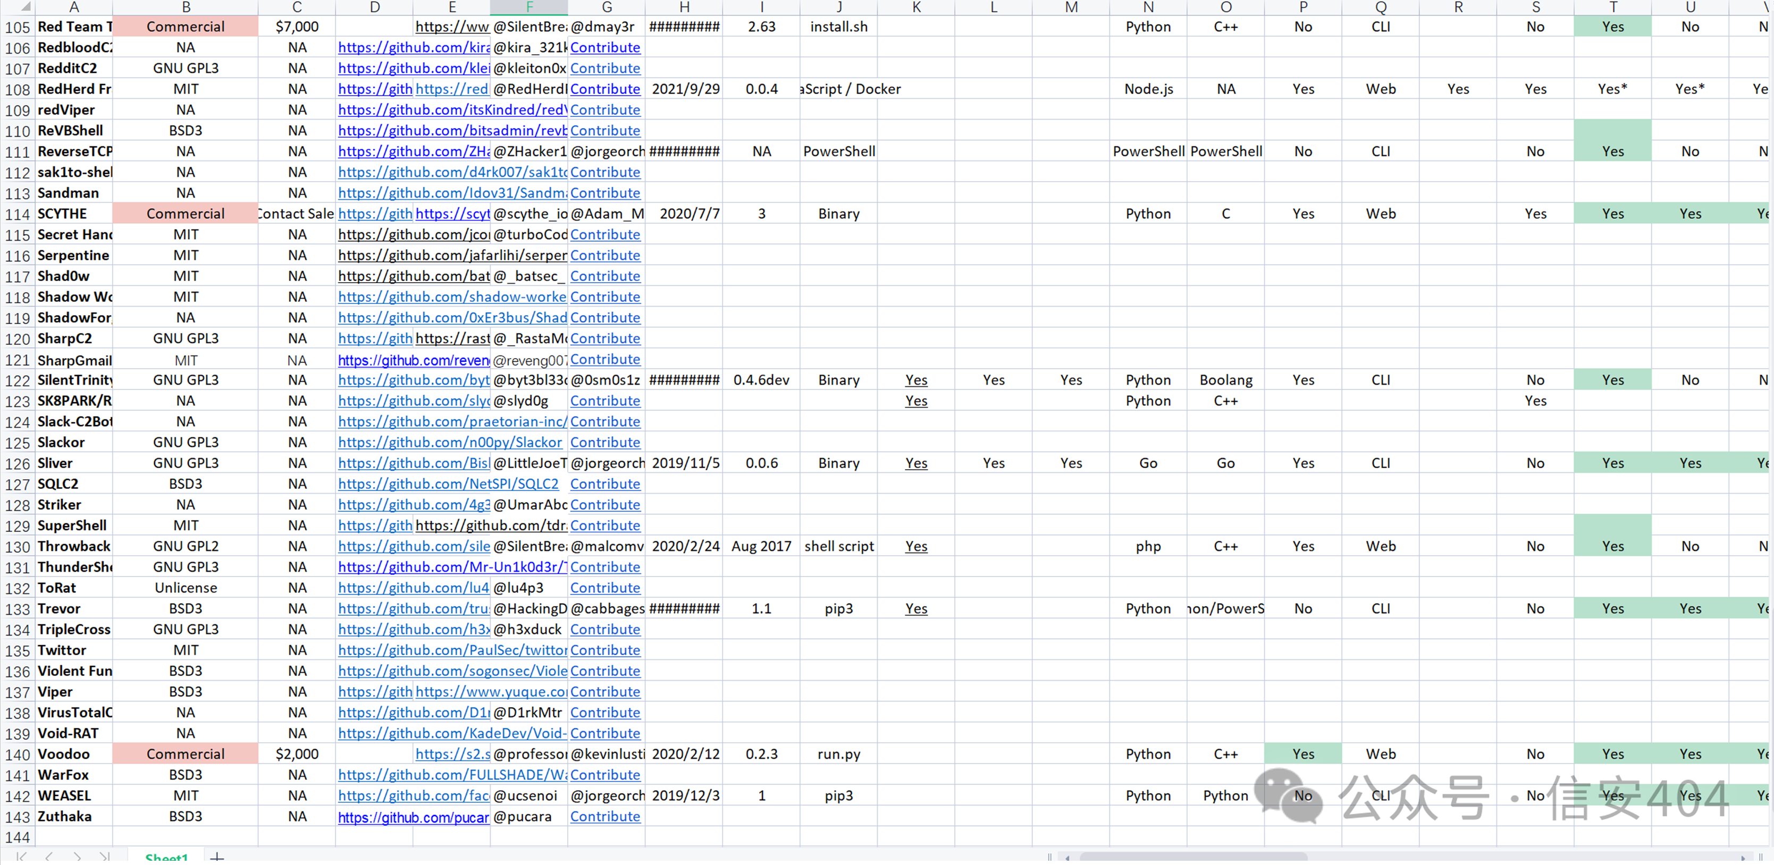Select 2019/11/5 date cell in Sliver row
Viewport: 1774px width, 865px height.
tap(684, 463)
